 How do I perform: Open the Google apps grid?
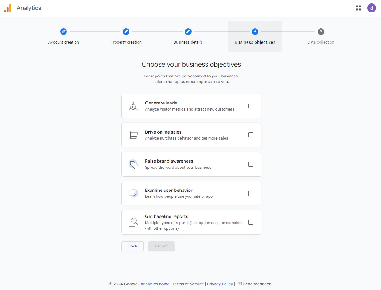[x=358, y=8]
